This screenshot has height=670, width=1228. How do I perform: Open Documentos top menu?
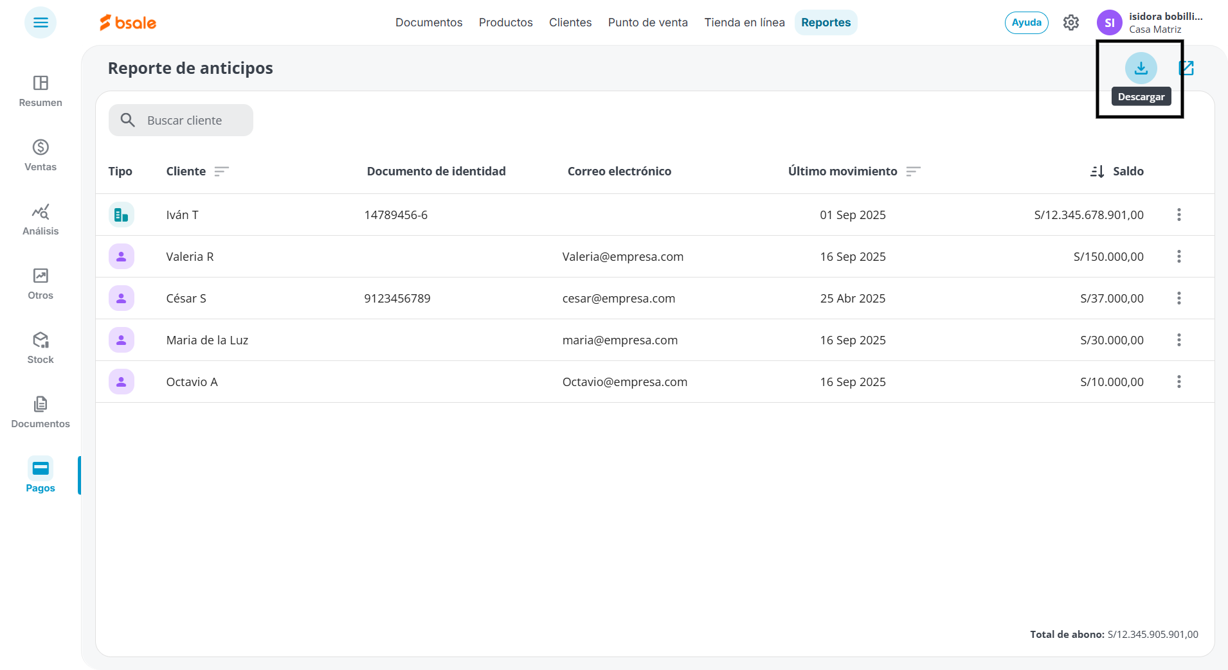429,22
